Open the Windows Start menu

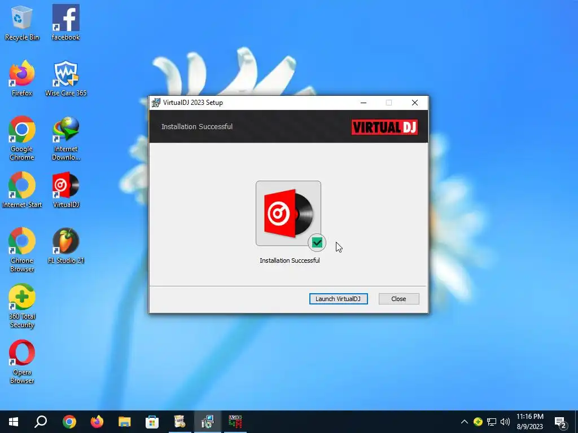pyautogui.click(x=14, y=422)
